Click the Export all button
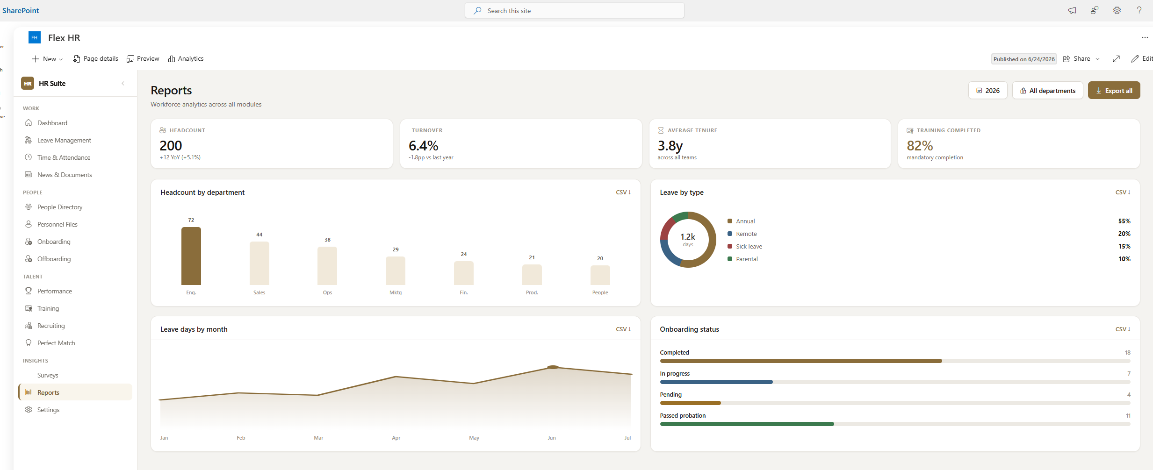The height and width of the screenshot is (470, 1153). [x=1114, y=91]
